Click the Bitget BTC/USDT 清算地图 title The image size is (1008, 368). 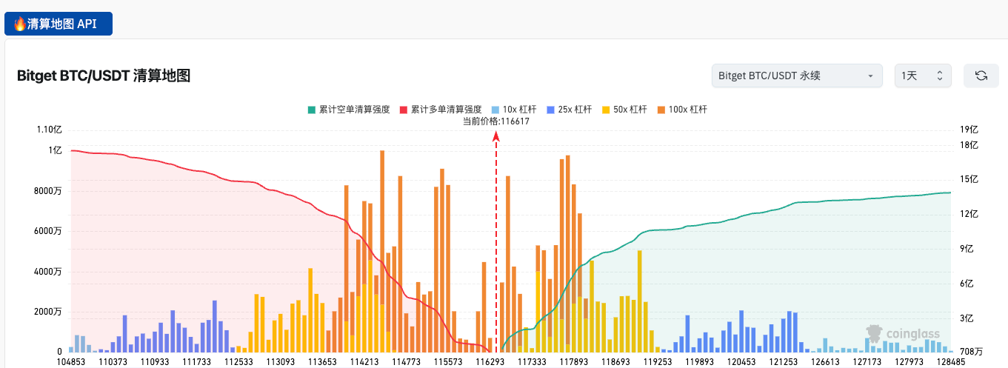pyautogui.click(x=104, y=76)
